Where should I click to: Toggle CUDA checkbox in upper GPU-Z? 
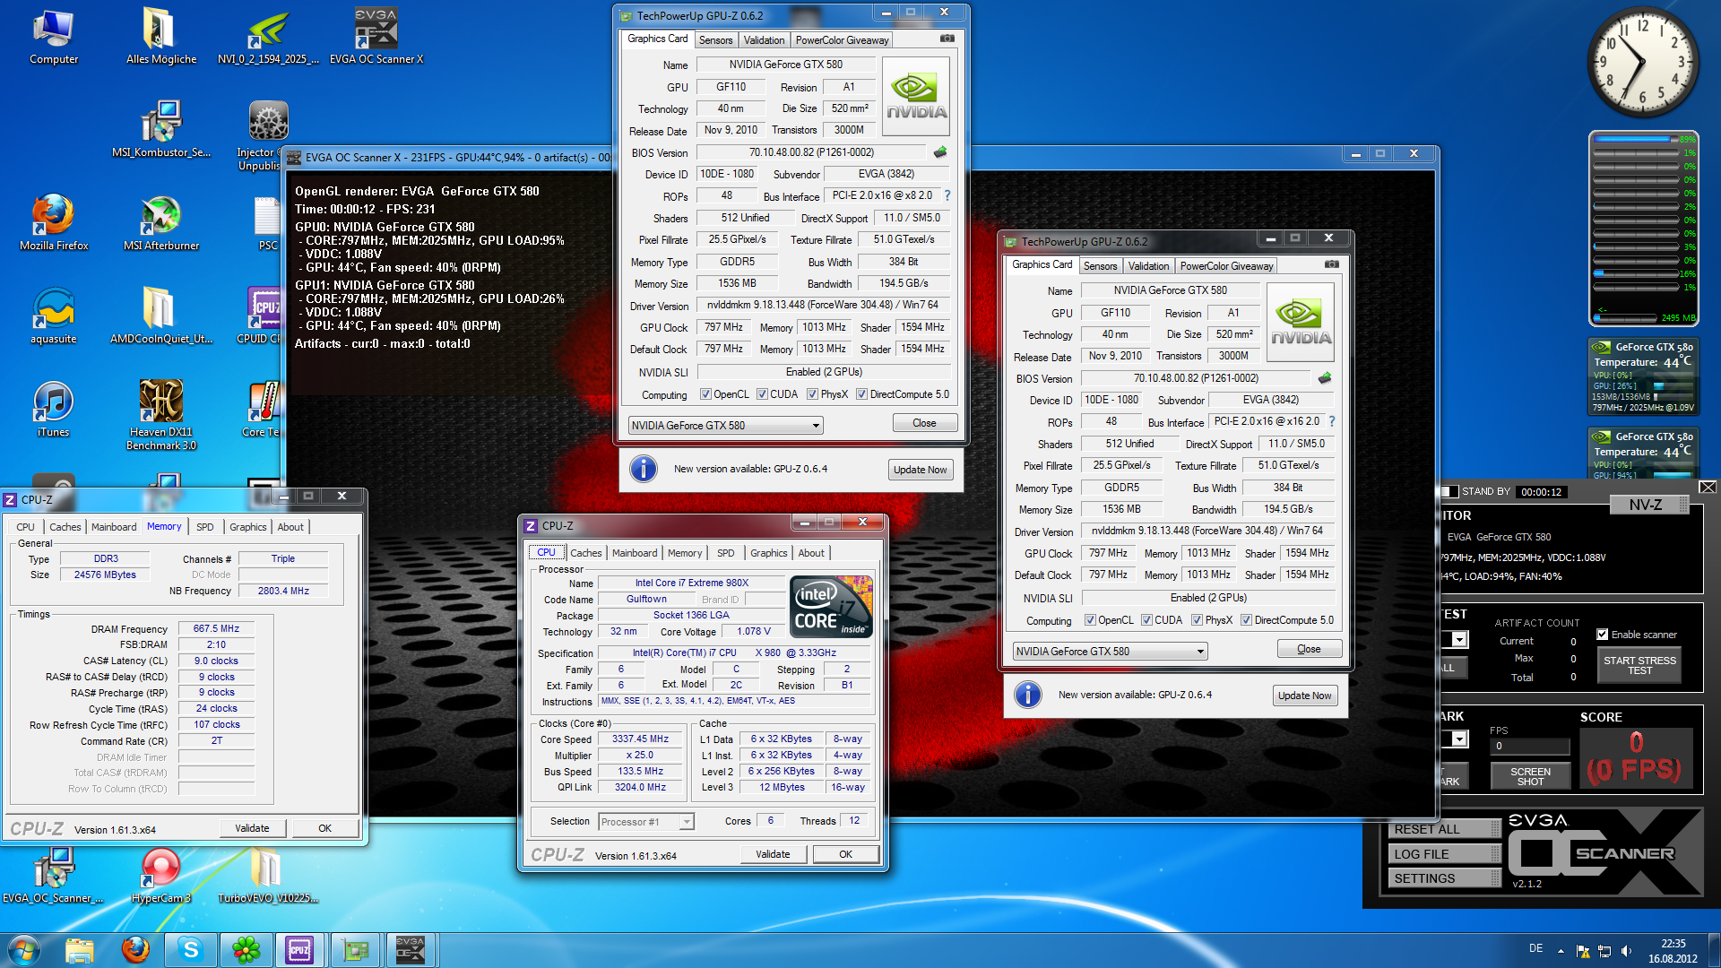(762, 394)
